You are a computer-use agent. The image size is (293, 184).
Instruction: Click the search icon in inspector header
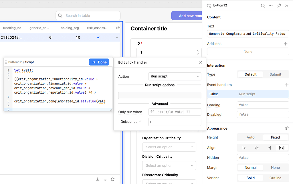(x=263, y=6)
